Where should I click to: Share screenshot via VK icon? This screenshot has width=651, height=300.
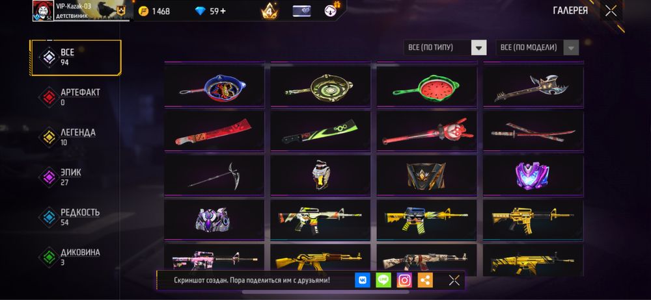pos(363,281)
